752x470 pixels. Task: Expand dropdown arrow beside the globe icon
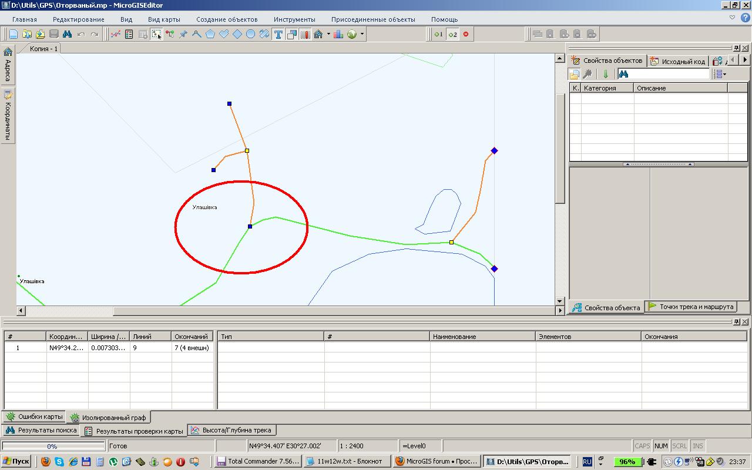(x=362, y=34)
